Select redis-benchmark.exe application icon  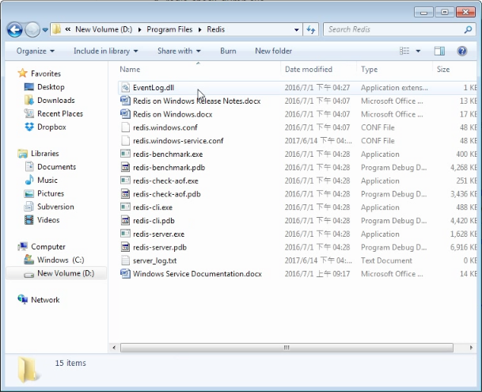125,154
